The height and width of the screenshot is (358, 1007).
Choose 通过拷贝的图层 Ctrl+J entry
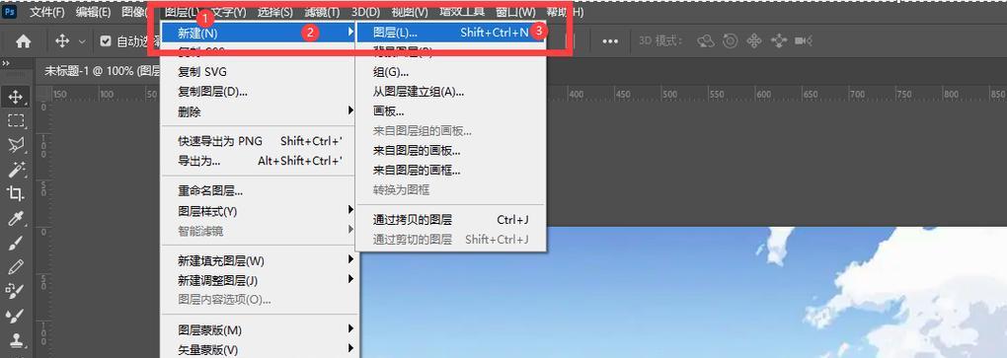[450, 219]
